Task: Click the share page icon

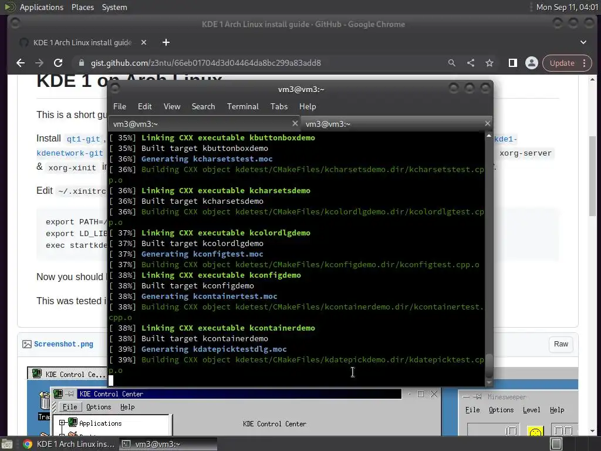Action: coord(471,63)
